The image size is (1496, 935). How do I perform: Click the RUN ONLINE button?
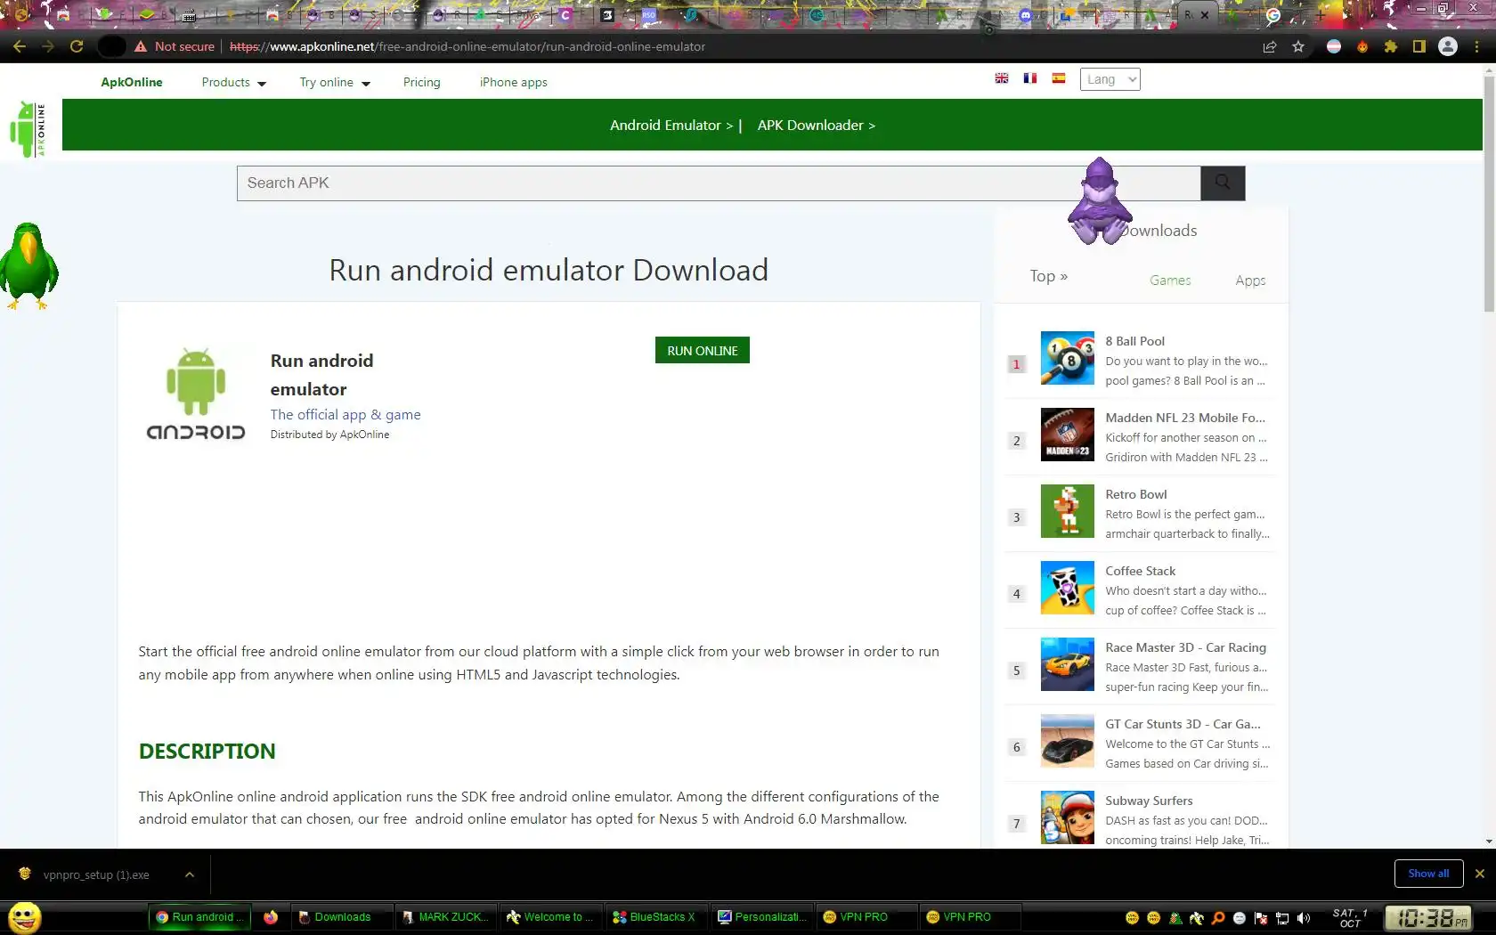703,351
